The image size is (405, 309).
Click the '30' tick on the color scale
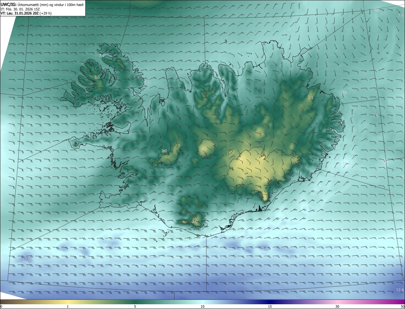pos(337,306)
